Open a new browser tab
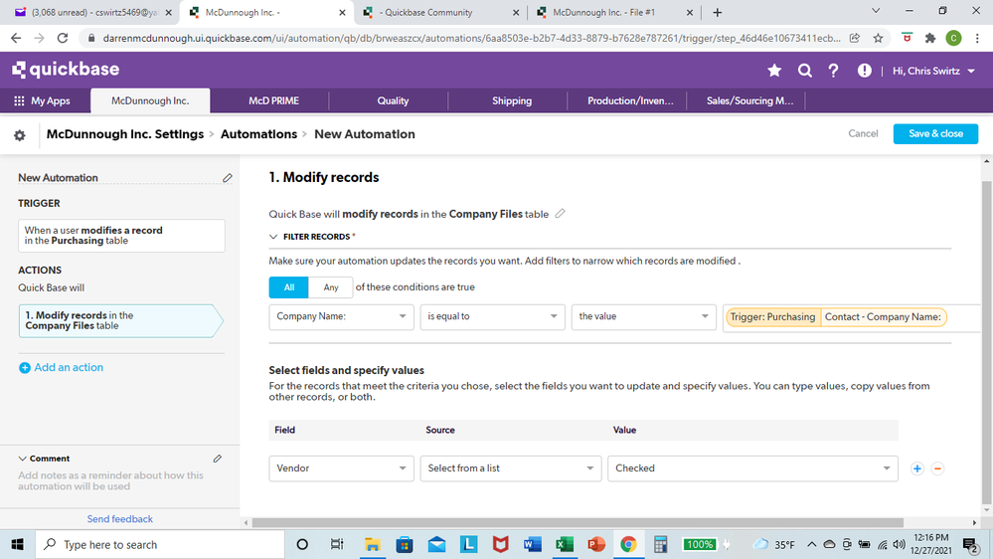Image resolution: width=993 pixels, height=559 pixels. pyautogui.click(x=717, y=13)
